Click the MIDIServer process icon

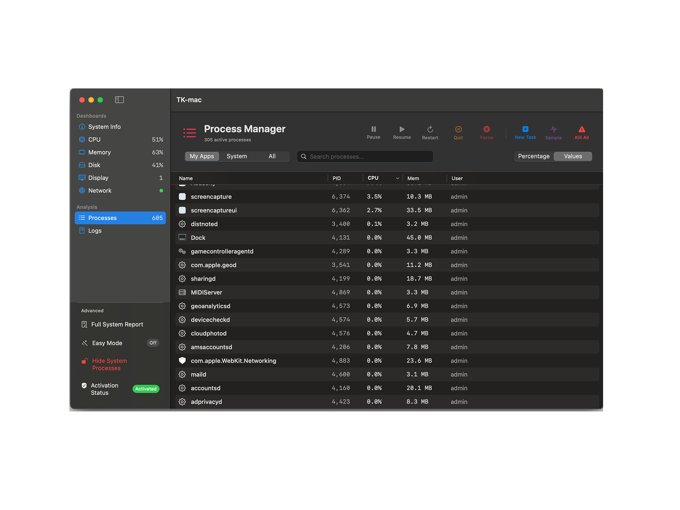click(x=182, y=292)
